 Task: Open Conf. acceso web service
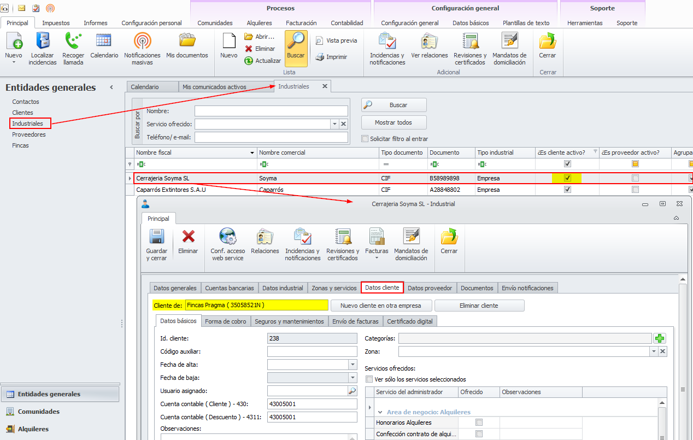coord(228,245)
